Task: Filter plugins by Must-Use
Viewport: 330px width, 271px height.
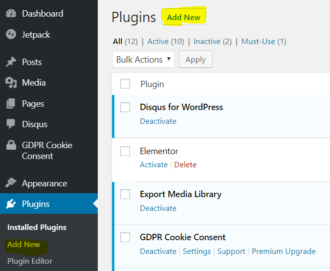Action: (x=258, y=42)
